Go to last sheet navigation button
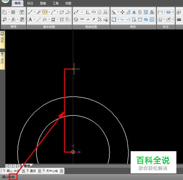 point(19,166)
